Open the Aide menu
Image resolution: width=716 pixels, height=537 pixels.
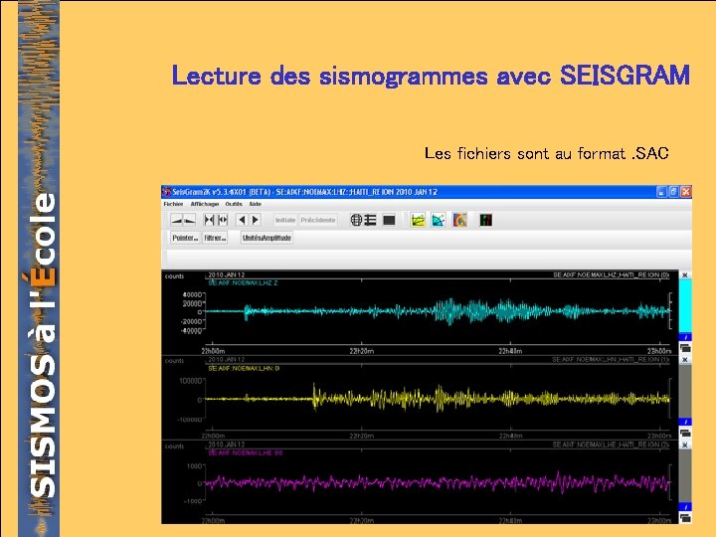pos(255,204)
